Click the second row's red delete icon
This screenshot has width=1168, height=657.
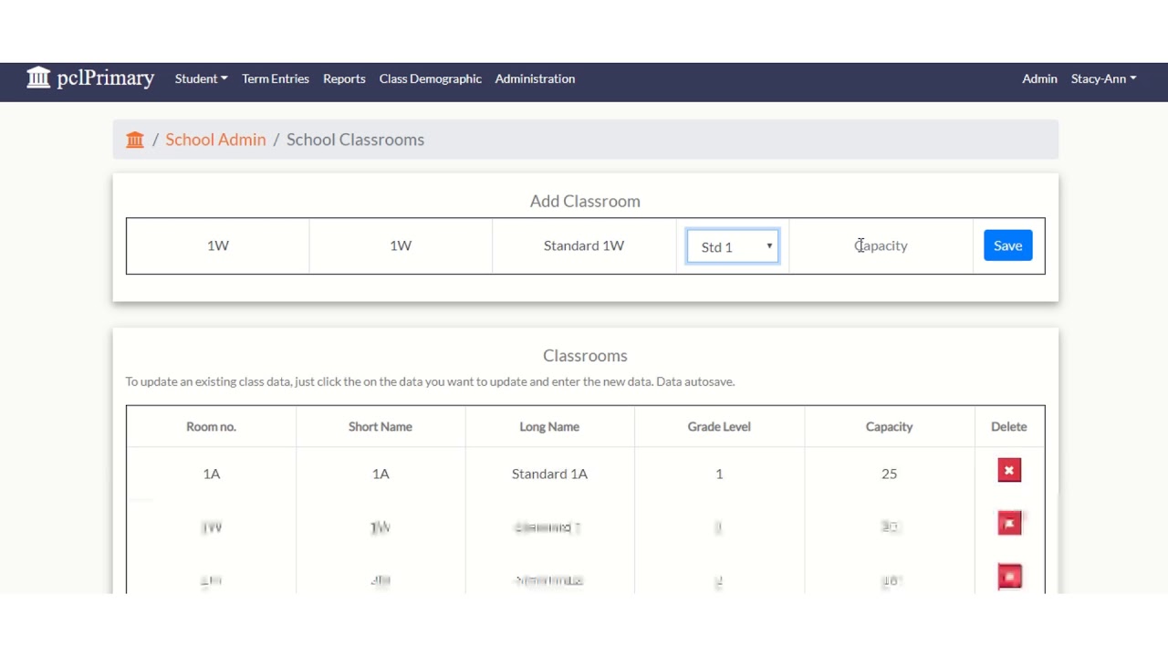(x=1009, y=524)
